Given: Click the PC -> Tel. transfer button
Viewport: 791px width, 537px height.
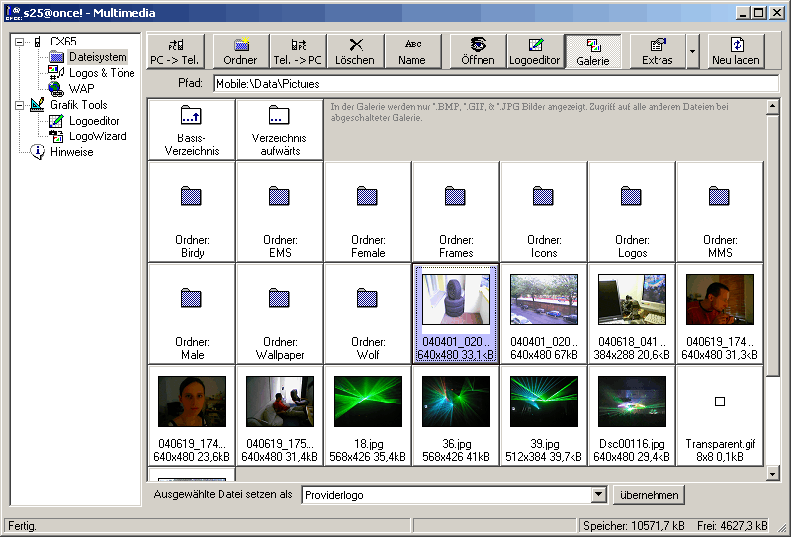Looking at the screenshot, I should point(176,51).
